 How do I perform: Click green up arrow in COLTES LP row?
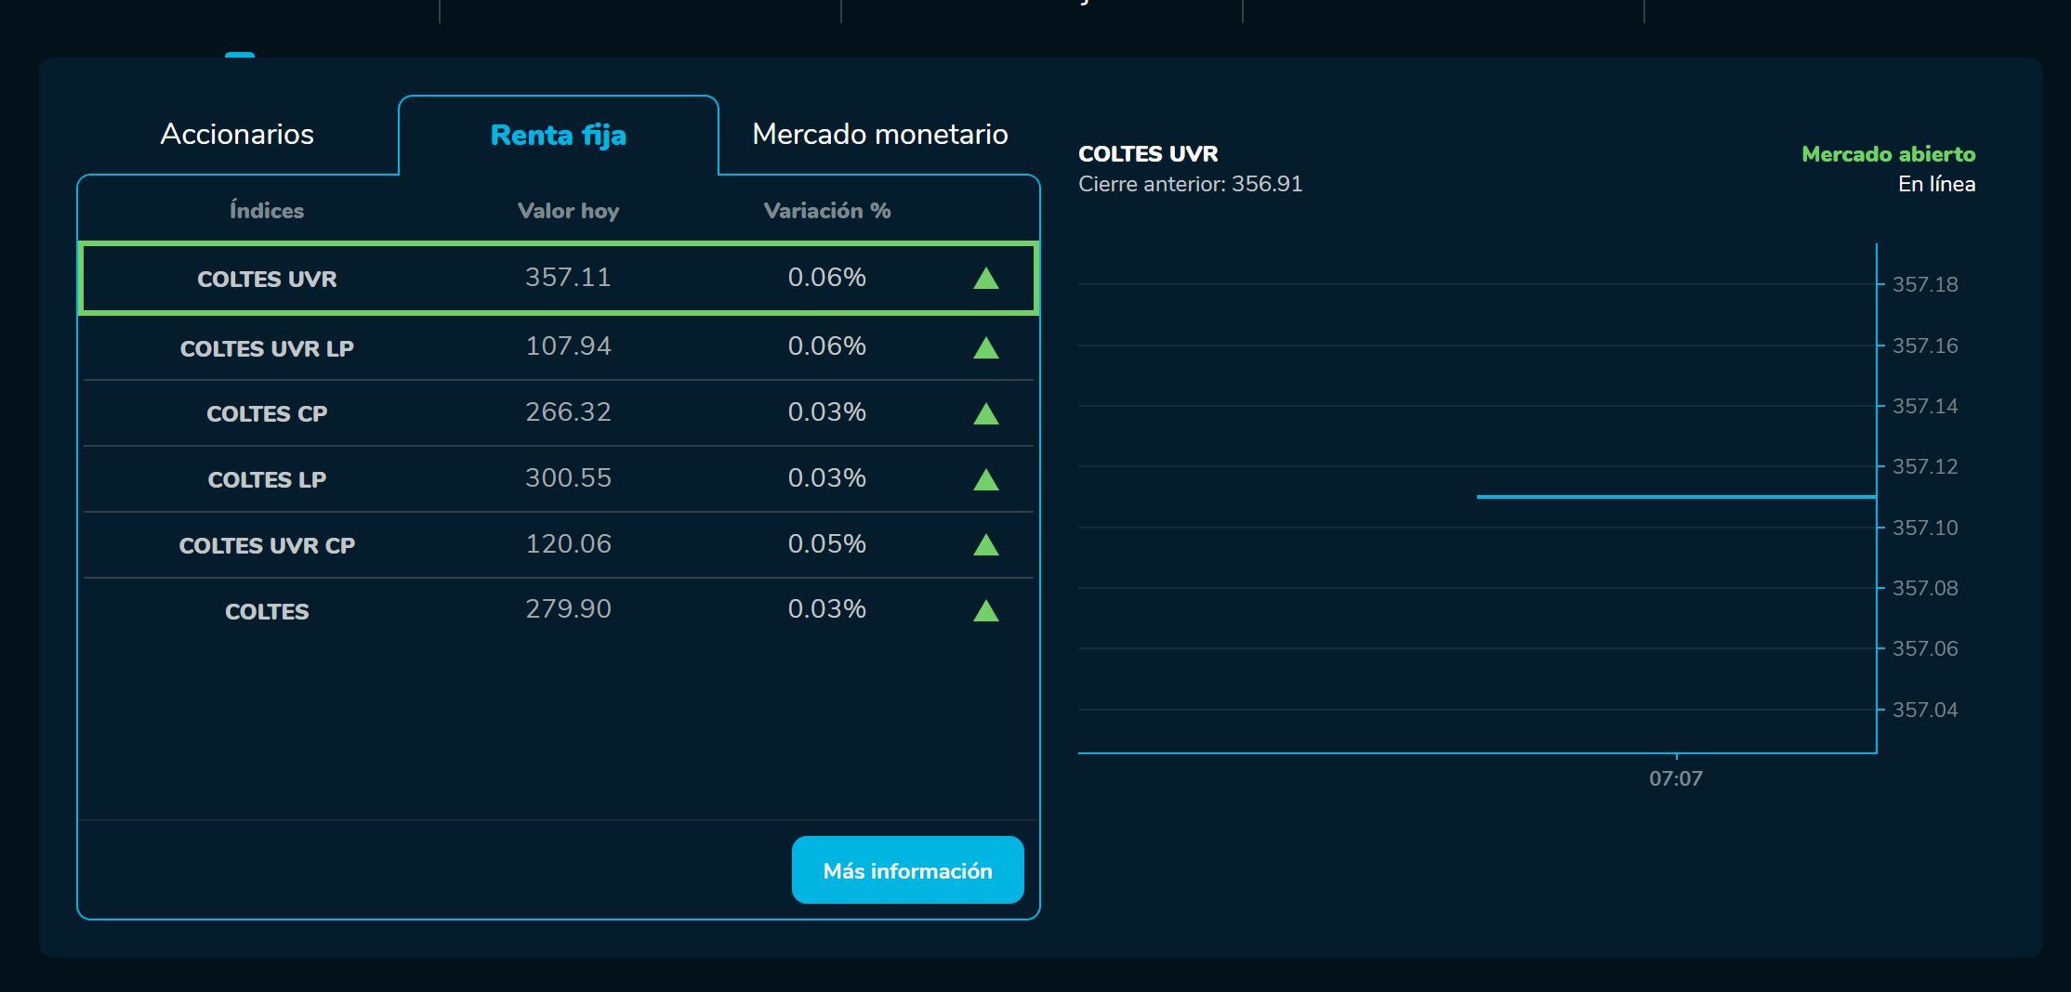tap(985, 480)
